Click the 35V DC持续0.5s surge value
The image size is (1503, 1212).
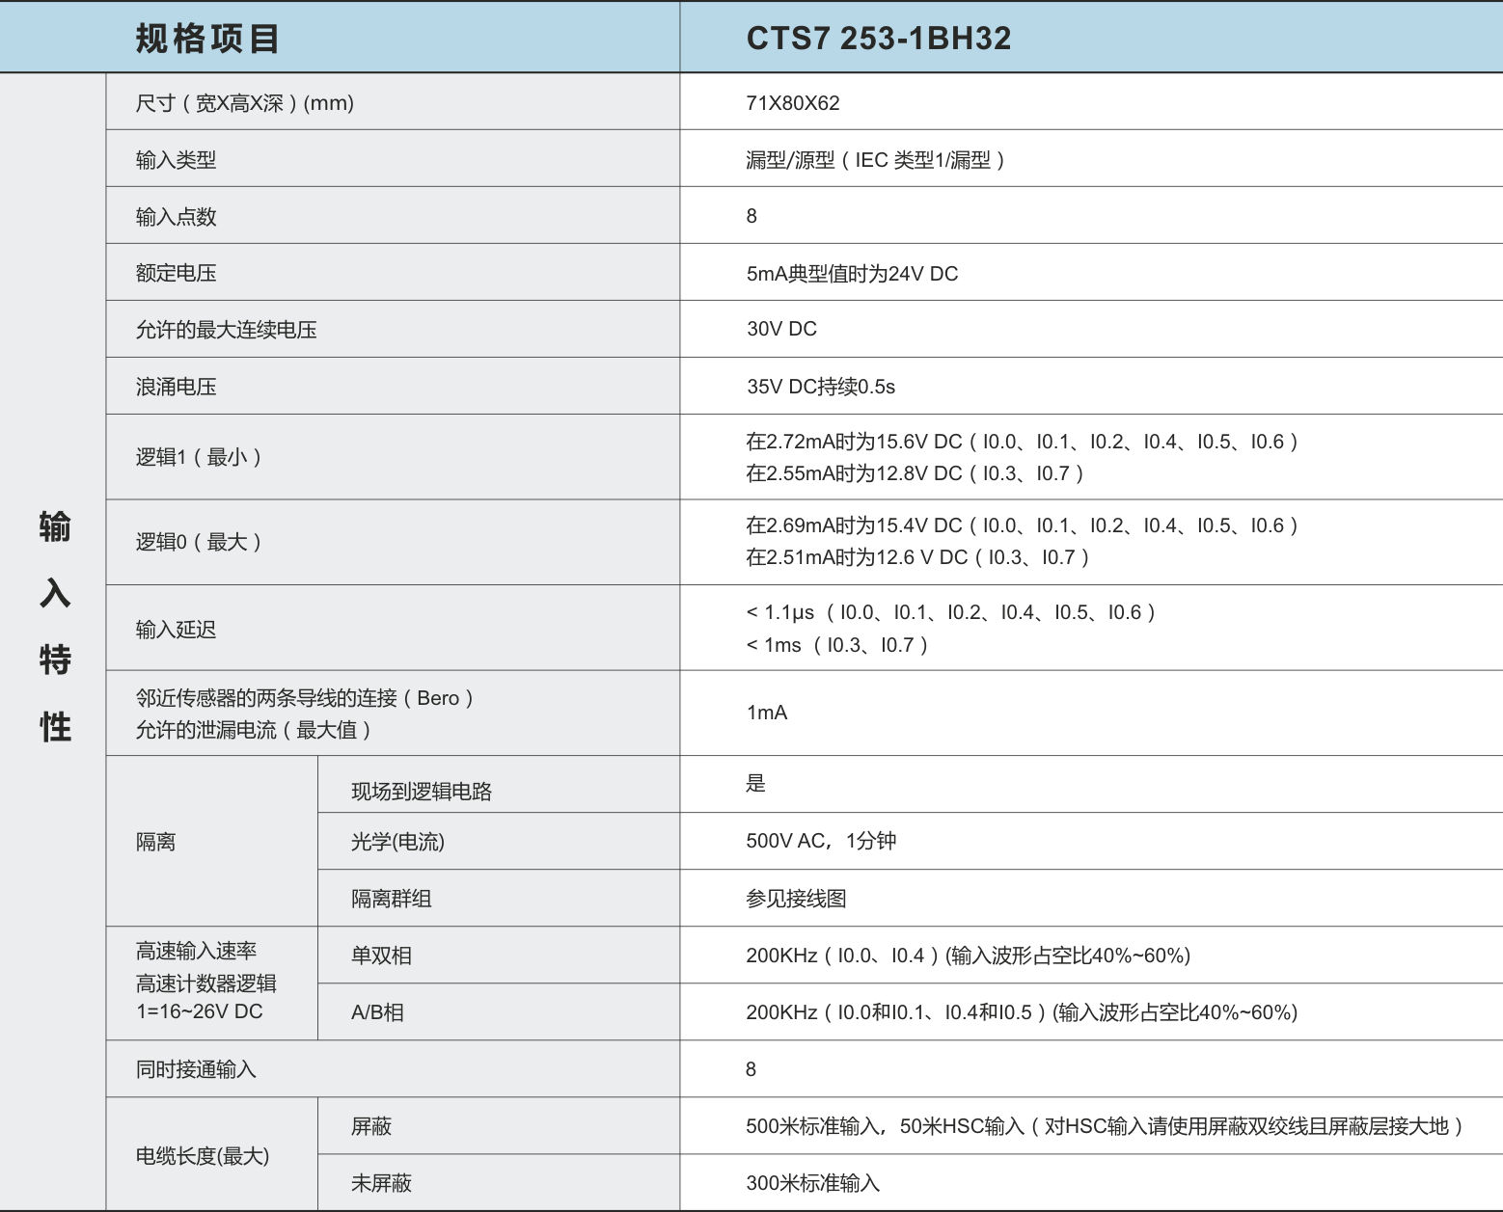pyautogui.click(x=820, y=387)
